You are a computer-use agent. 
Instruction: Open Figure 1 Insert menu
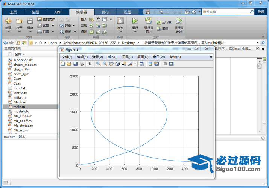[112, 57]
